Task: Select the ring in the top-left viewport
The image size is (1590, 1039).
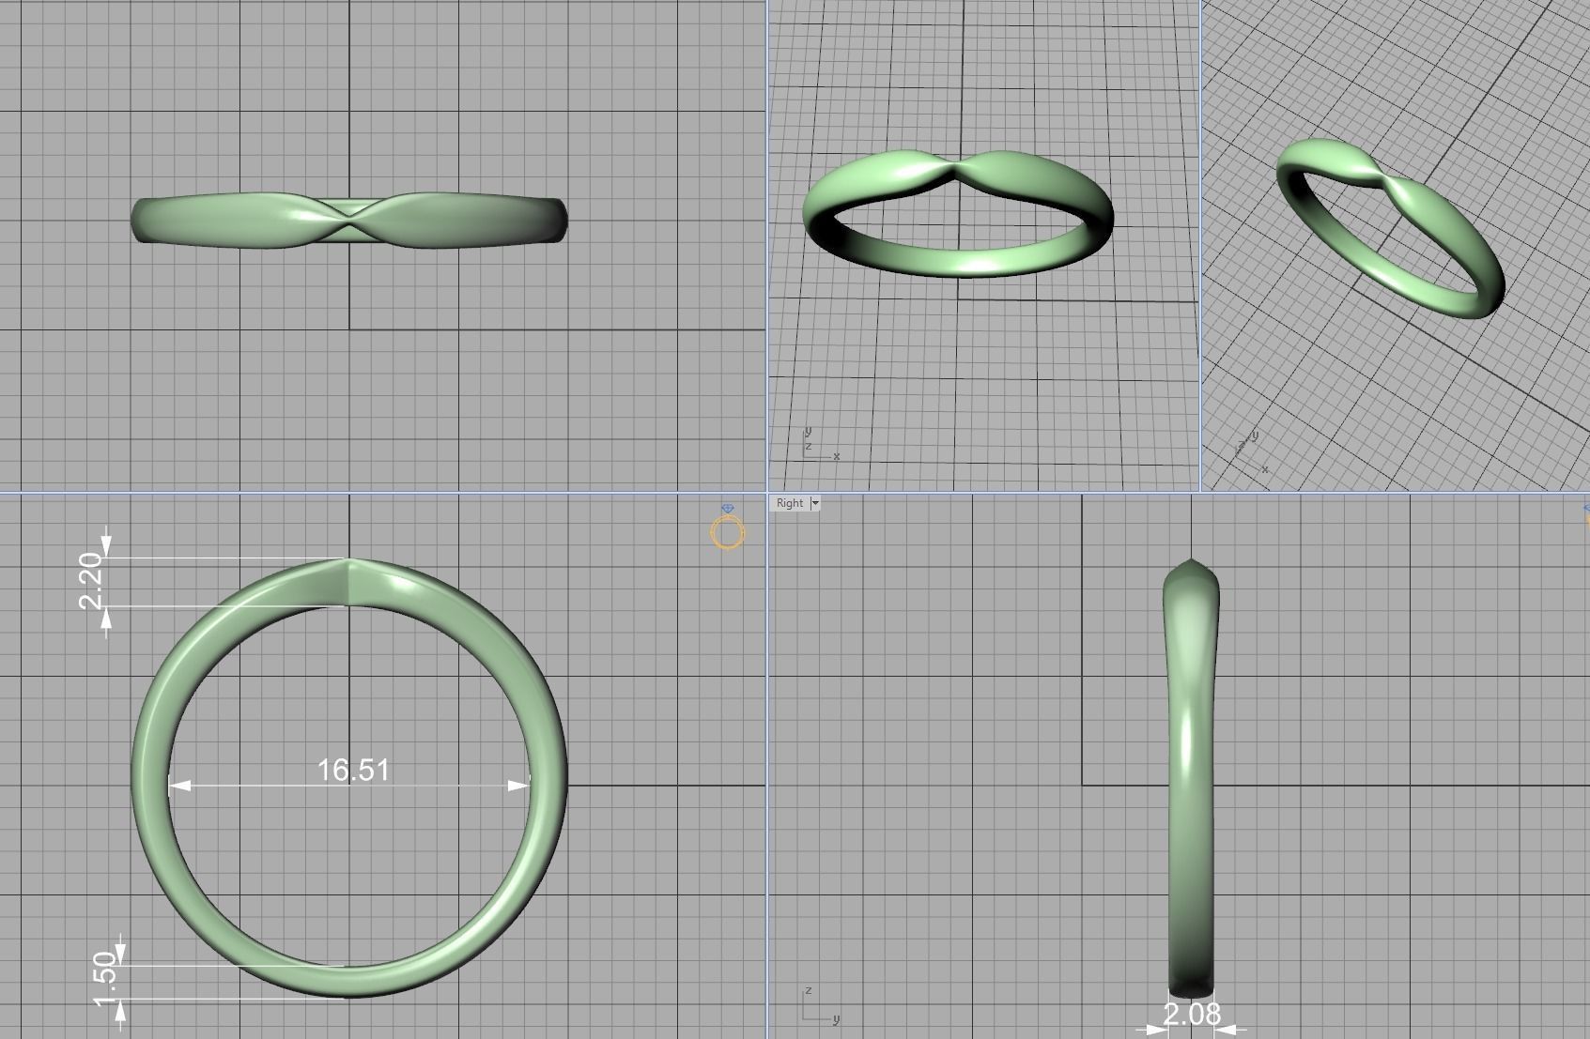Action: 349,221
